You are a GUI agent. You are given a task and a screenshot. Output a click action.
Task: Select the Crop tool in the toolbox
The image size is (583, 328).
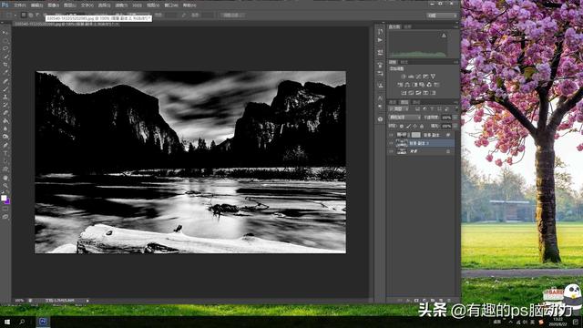(x=5, y=65)
